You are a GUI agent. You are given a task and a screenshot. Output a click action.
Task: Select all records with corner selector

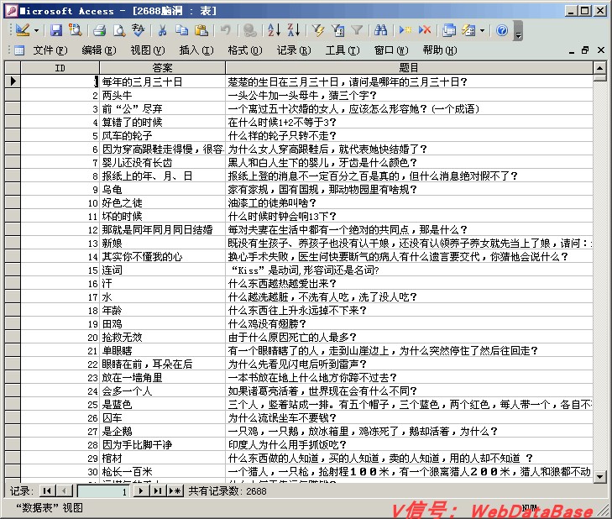13,68
